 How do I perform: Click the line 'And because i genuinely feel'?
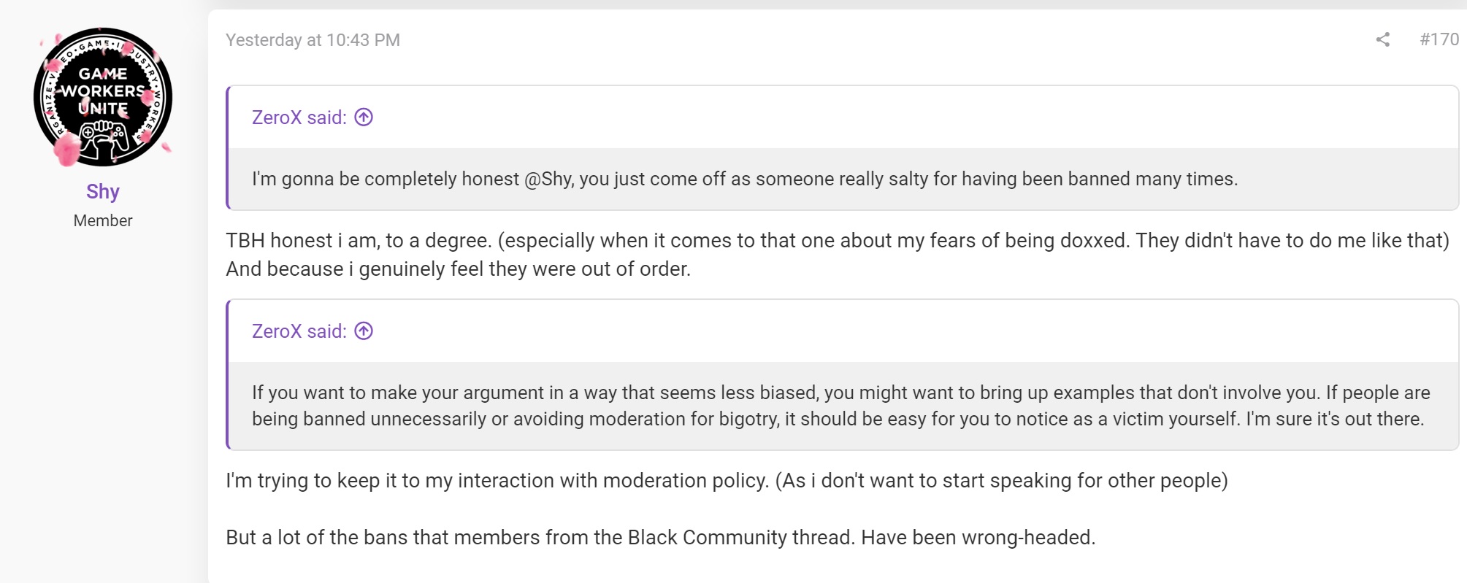pos(458,269)
